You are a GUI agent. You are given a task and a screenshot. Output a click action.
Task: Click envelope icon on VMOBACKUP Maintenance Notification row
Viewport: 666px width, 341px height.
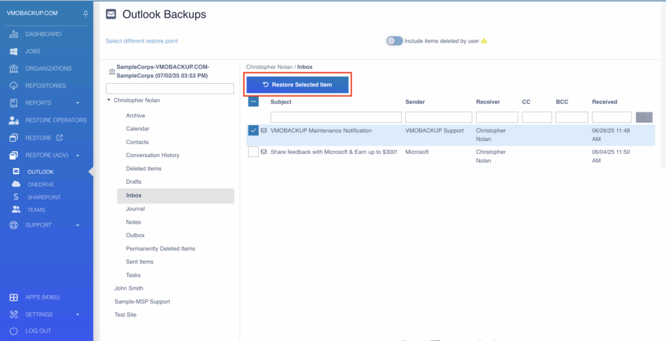(x=264, y=130)
